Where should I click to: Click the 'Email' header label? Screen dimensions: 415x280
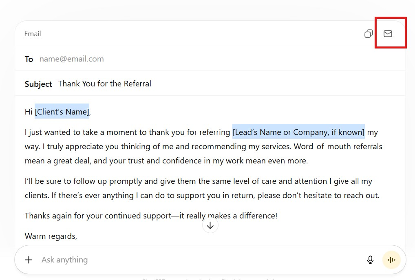(33, 34)
